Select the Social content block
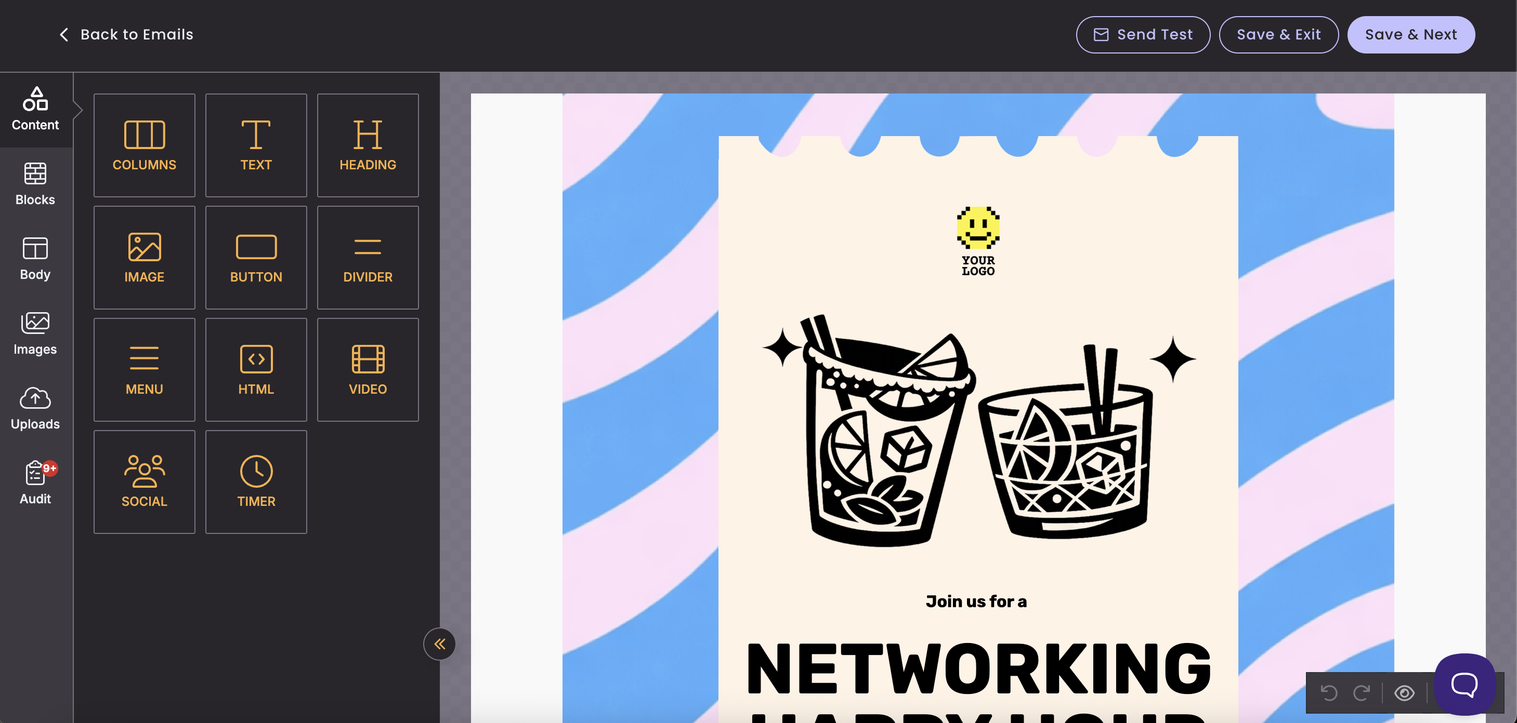1517x723 pixels. pos(145,481)
